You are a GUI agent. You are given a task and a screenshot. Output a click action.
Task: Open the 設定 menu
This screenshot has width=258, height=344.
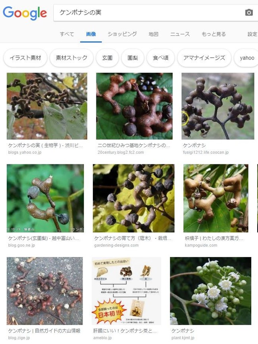(252, 34)
